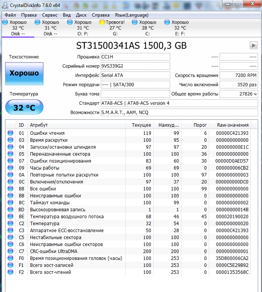Click the empty Буква тома field
Screen dimensions: 262x292
click(x=135, y=94)
